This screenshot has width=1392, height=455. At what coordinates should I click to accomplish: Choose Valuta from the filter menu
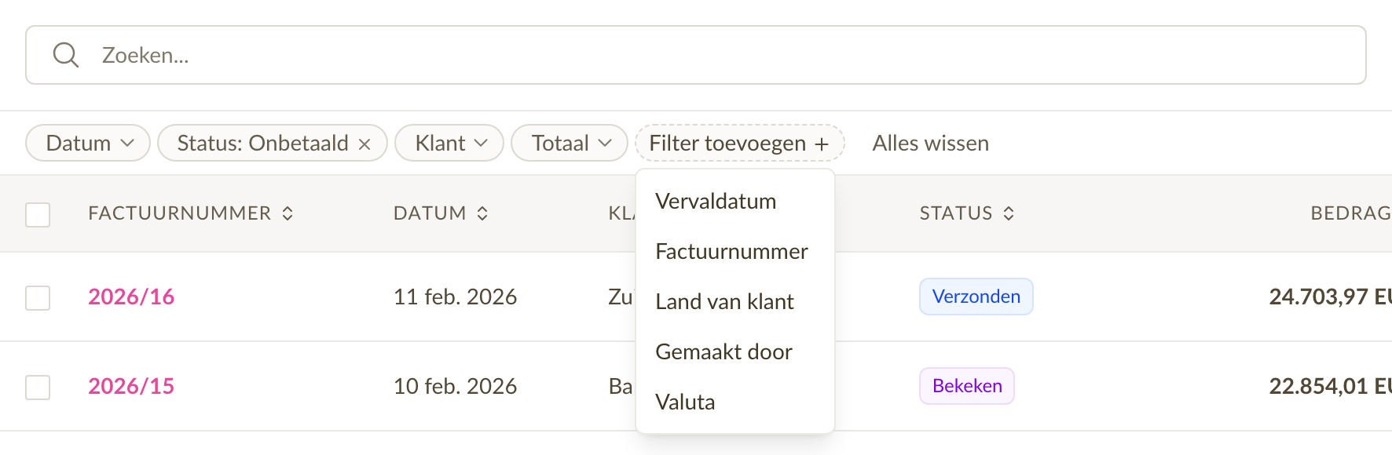click(735, 402)
